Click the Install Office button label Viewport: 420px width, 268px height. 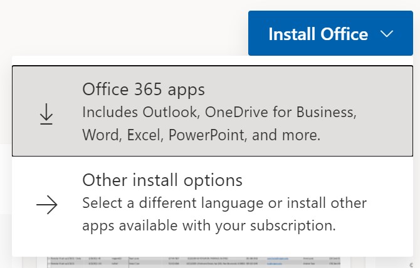coord(318,34)
